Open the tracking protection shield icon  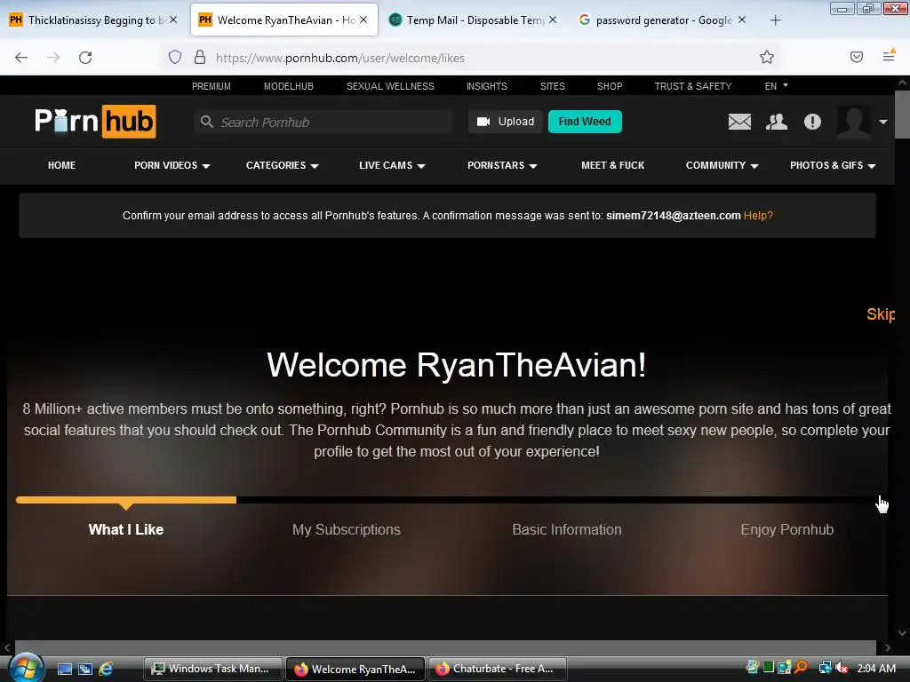point(175,57)
